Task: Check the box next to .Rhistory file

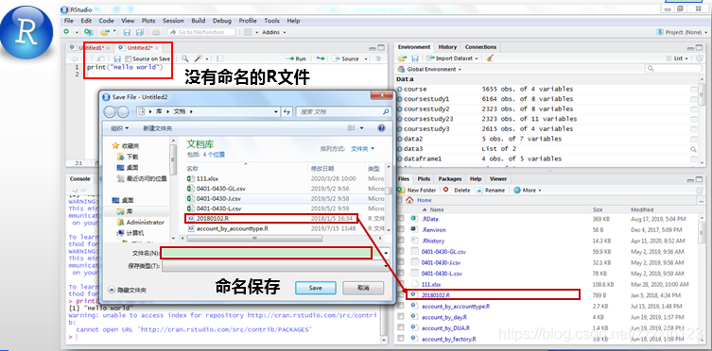Action: [x=401, y=241]
